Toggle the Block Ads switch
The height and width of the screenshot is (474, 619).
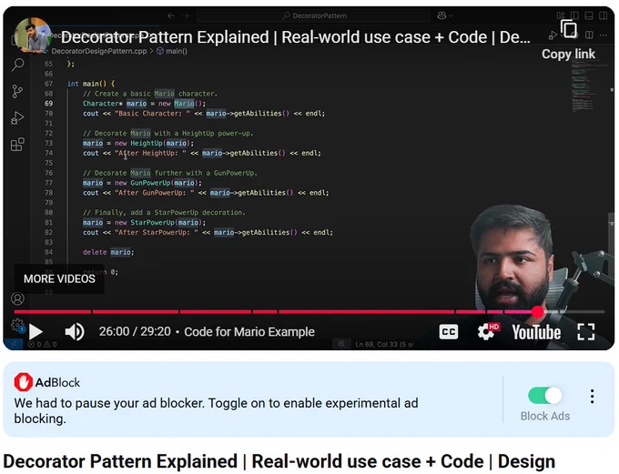(544, 395)
